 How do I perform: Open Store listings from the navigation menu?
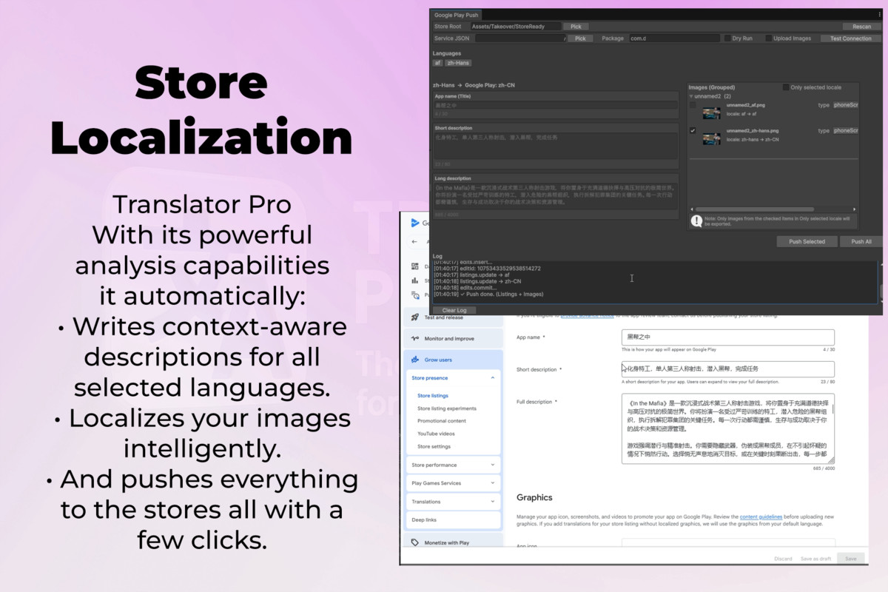click(432, 395)
